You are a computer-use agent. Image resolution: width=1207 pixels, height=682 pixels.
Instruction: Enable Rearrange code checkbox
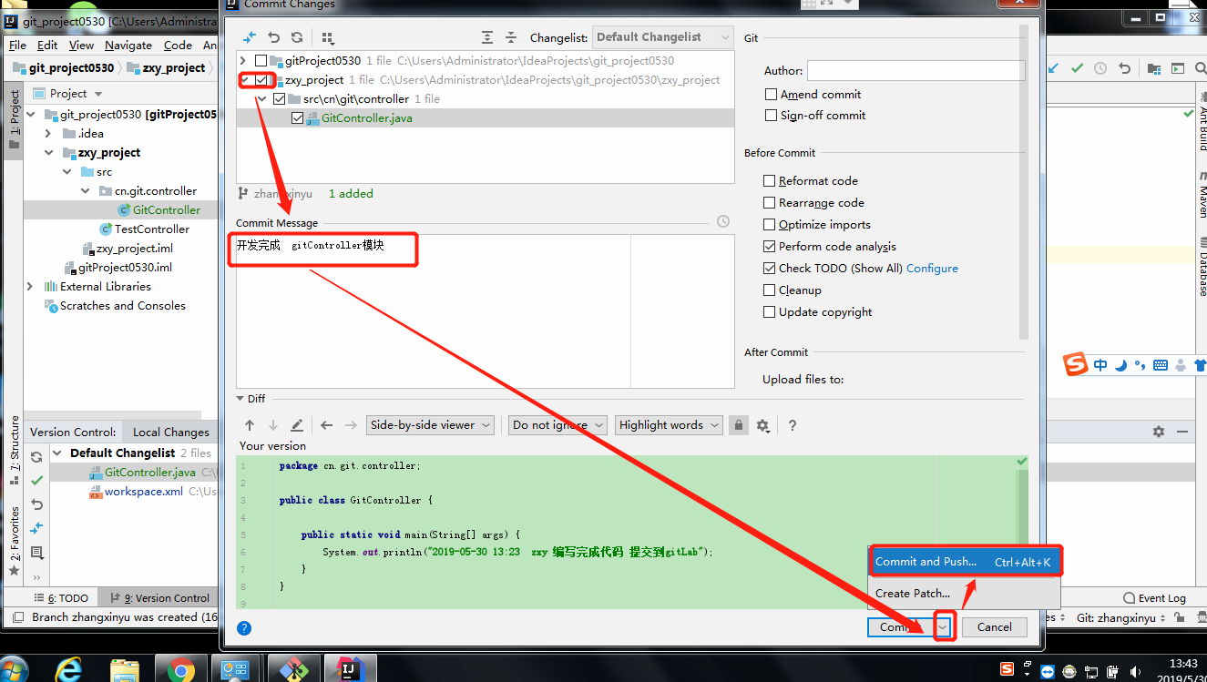[x=770, y=203]
